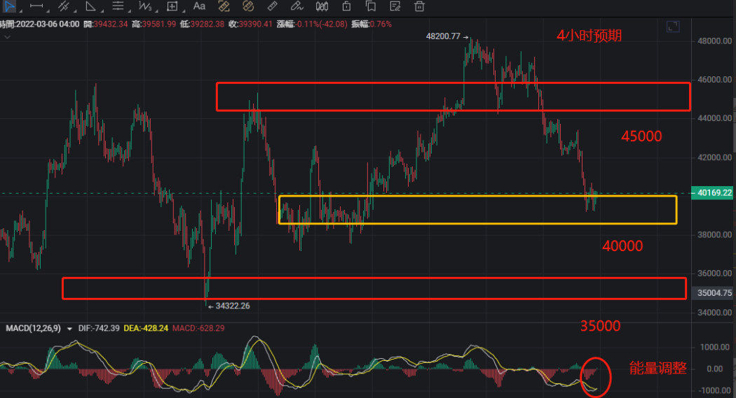Select the Aa text annotation tool
The height and width of the screenshot is (398, 736).
[199, 6]
